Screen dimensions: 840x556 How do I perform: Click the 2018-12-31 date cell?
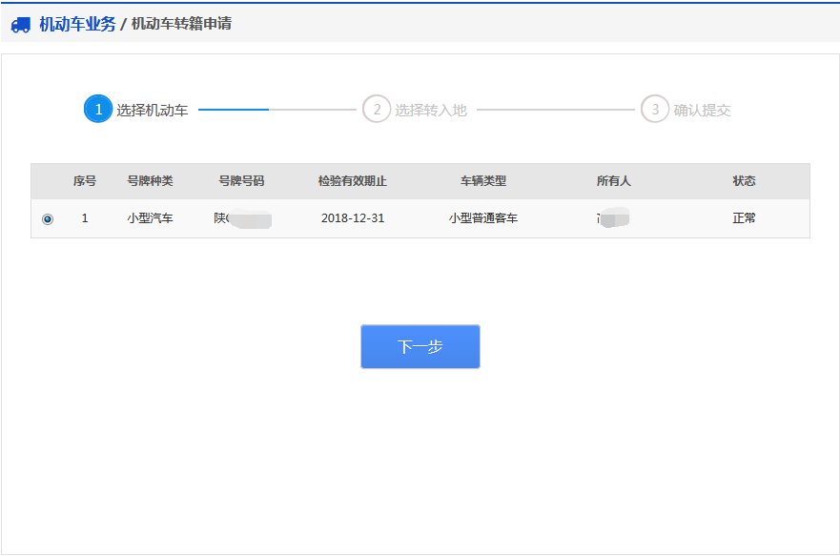tap(353, 218)
